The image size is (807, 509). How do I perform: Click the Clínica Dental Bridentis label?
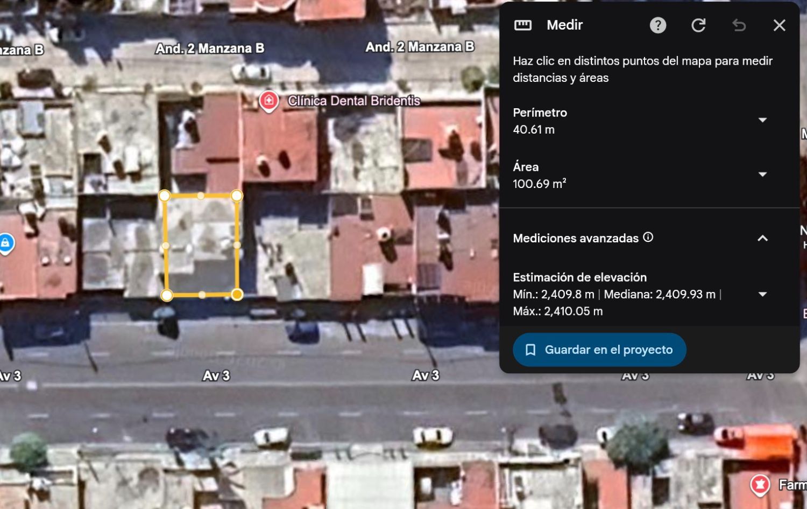point(353,101)
